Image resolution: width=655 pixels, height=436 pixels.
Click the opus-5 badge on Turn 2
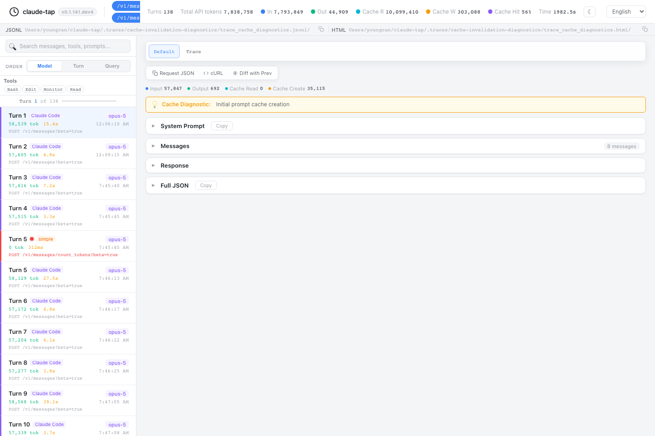[x=117, y=147]
